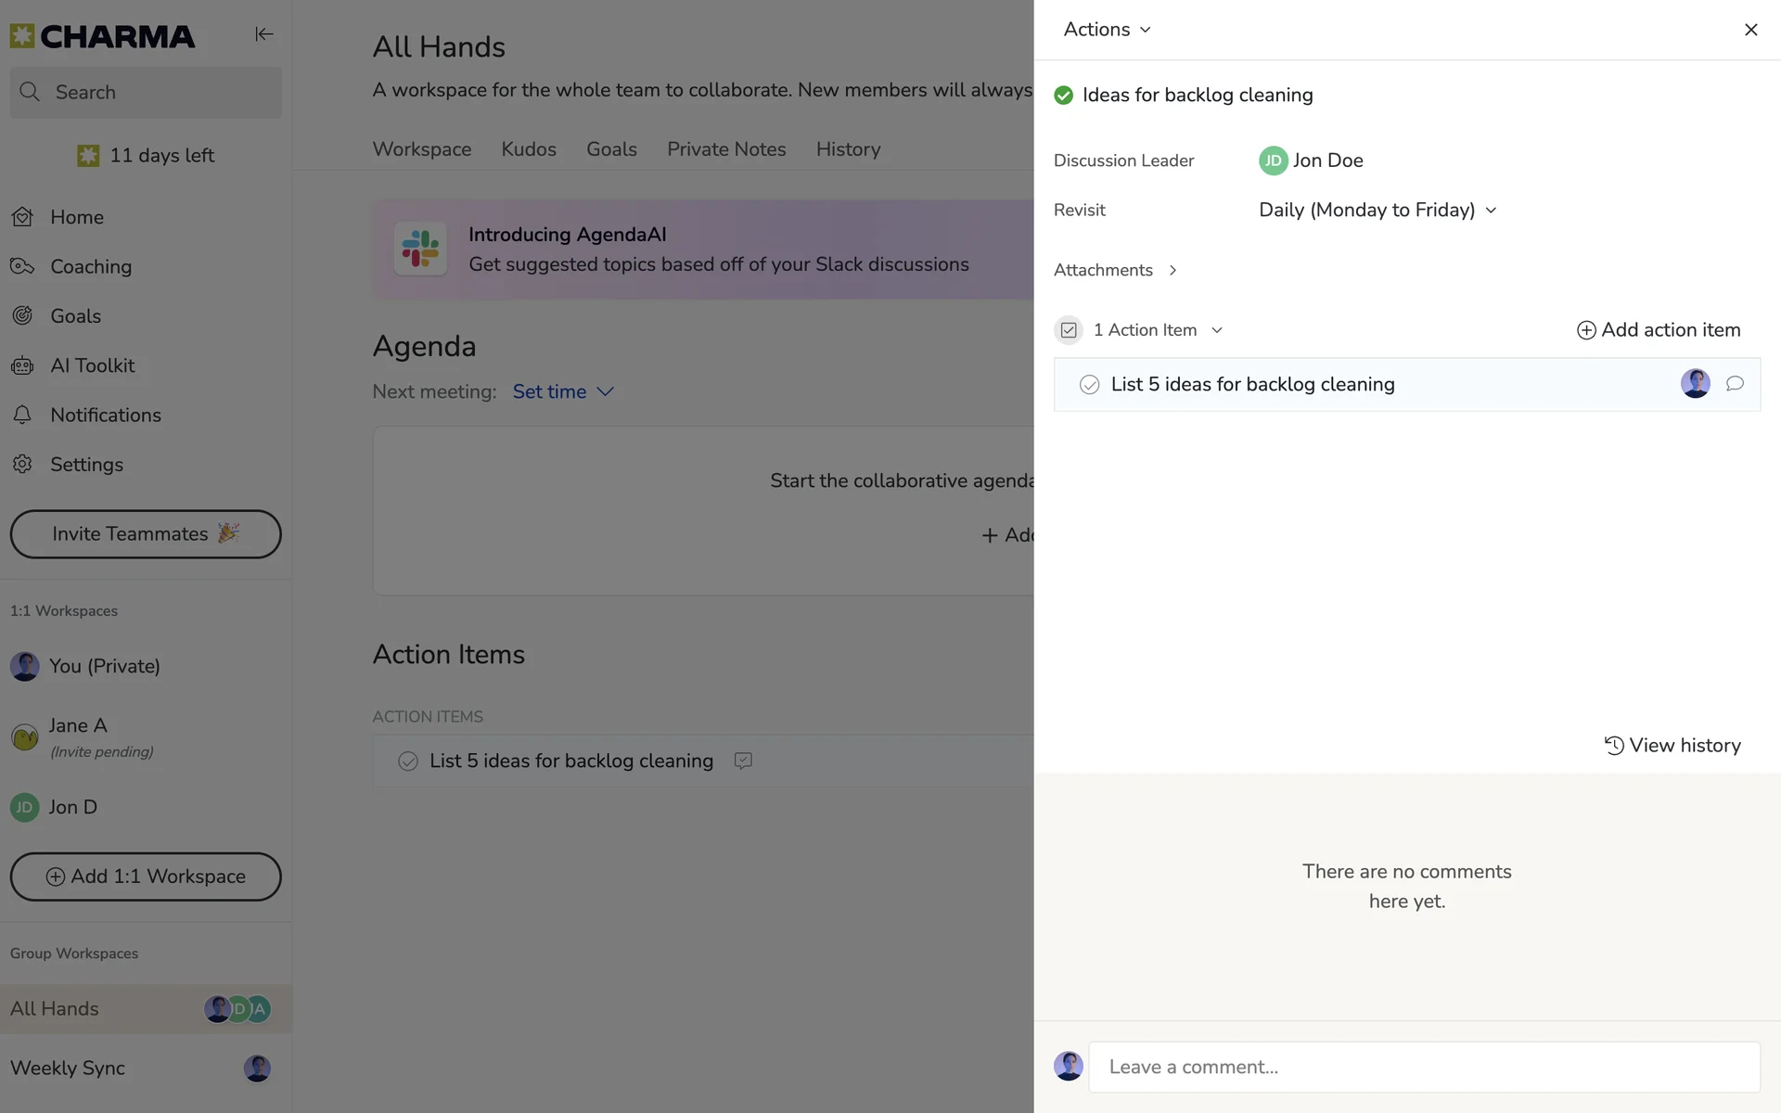This screenshot has width=1781, height=1113.
Task: Click in the Leave a comment field
Action: pos(1423,1067)
